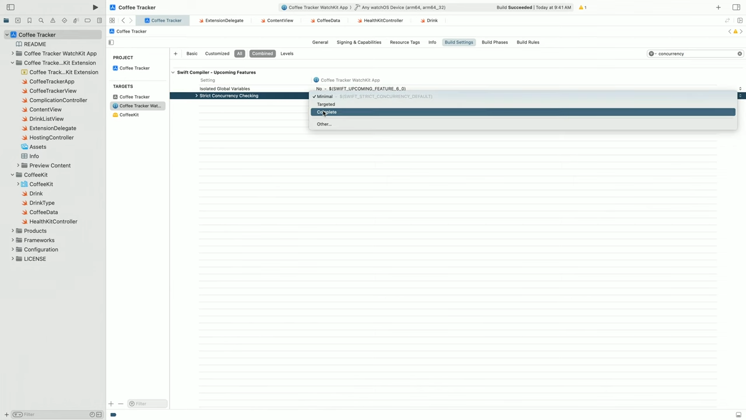Open the Find navigator magnifier icon
This screenshot has width=746, height=420.
click(41, 20)
